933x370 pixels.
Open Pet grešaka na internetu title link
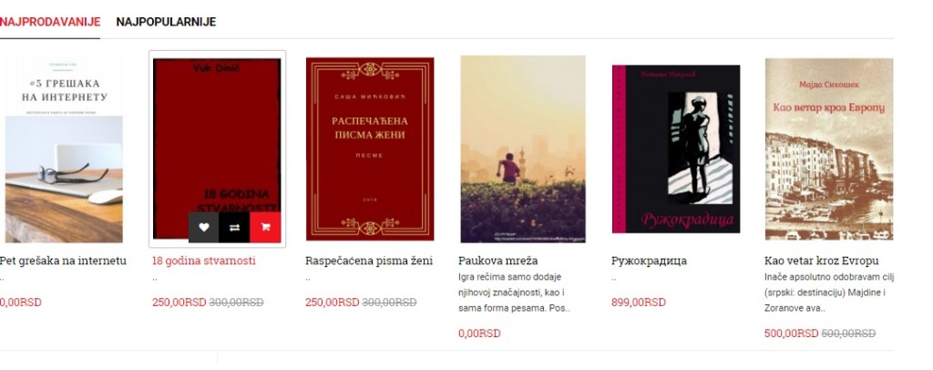tap(63, 261)
